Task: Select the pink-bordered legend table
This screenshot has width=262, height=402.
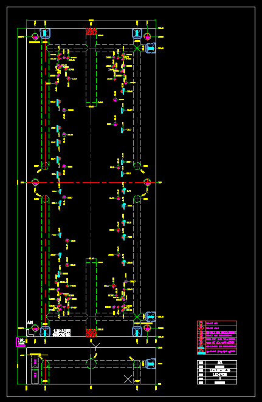Action: (217, 338)
